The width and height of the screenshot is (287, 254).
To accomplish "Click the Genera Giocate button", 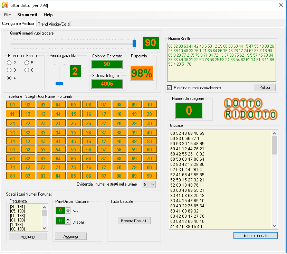I will 255,236.
